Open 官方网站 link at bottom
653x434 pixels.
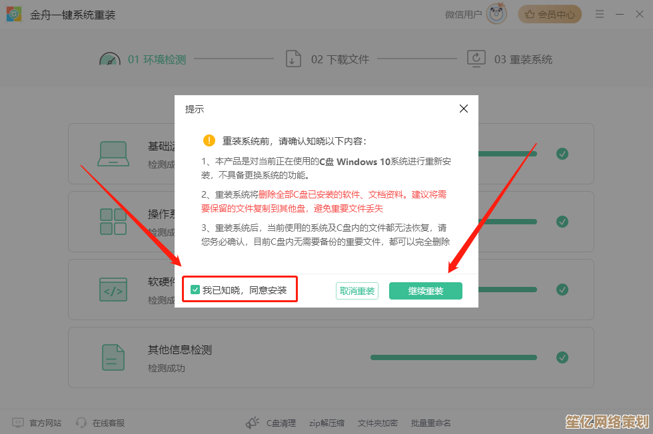pyautogui.click(x=45, y=423)
